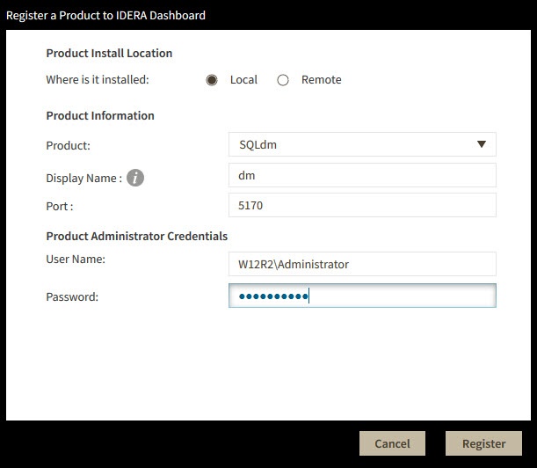Click the "Product Administrator Credentials" heading
Viewport: 537px width, 468px height.
tap(137, 237)
